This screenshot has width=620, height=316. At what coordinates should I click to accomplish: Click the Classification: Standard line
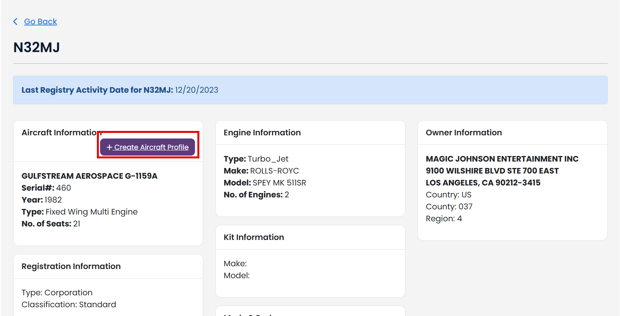pyautogui.click(x=69, y=304)
